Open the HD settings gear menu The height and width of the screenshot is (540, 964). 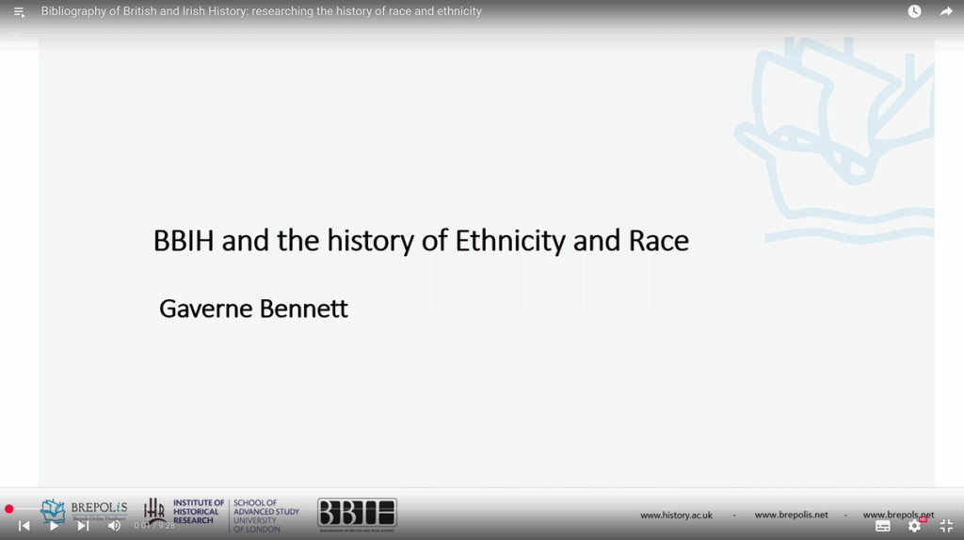pyautogui.click(x=914, y=526)
